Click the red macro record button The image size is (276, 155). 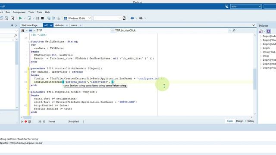click(26, 121)
